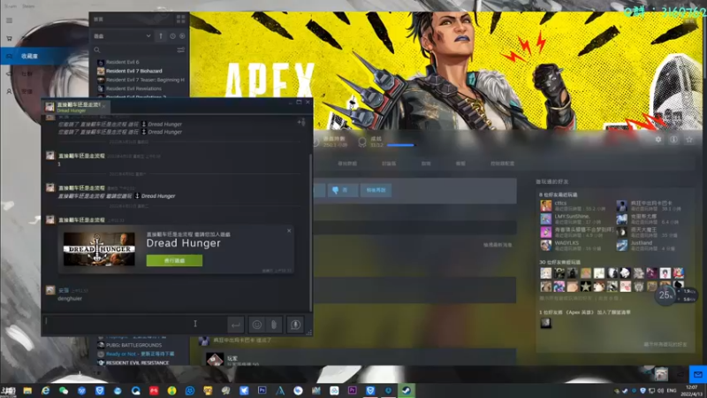The image size is (707, 398).
Task: Open Premiere Pro from taskbar
Action: click(352, 391)
